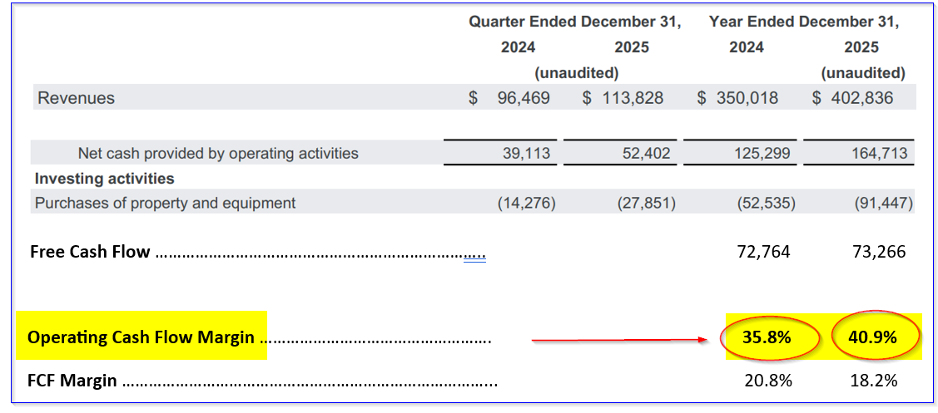The height and width of the screenshot is (413, 938).
Task: Select the free cash flow value 72,764
Action: pos(765,252)
